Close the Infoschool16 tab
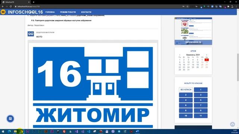This screenshot has width=239, height=134. pyautogui.click(x=29, y=2)
